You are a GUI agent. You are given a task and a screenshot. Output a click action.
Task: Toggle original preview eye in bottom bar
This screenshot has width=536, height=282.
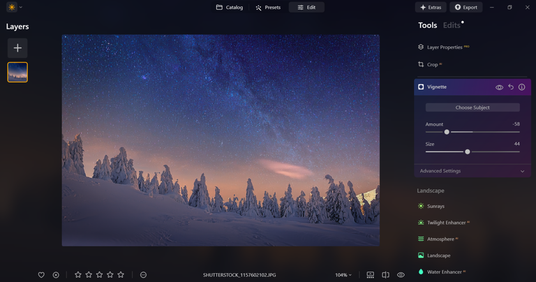pos(401,275)
